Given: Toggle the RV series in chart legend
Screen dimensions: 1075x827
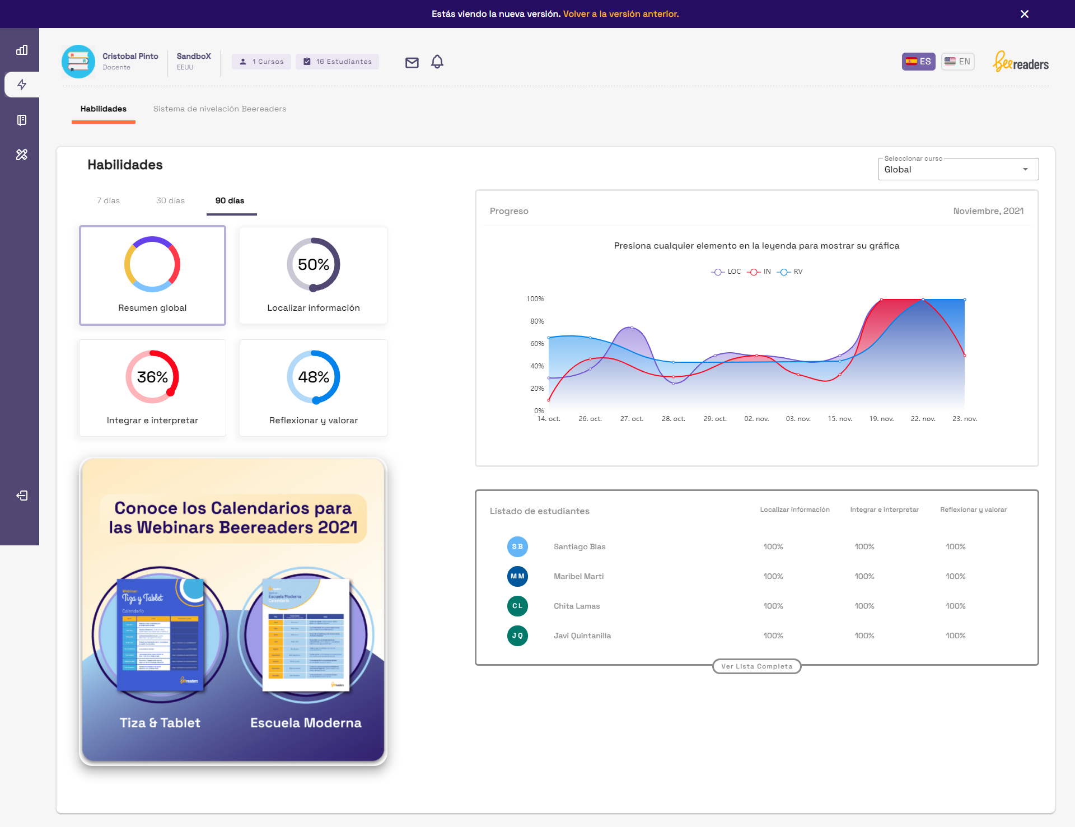Looking at the screenshot, I should point(790,272).
